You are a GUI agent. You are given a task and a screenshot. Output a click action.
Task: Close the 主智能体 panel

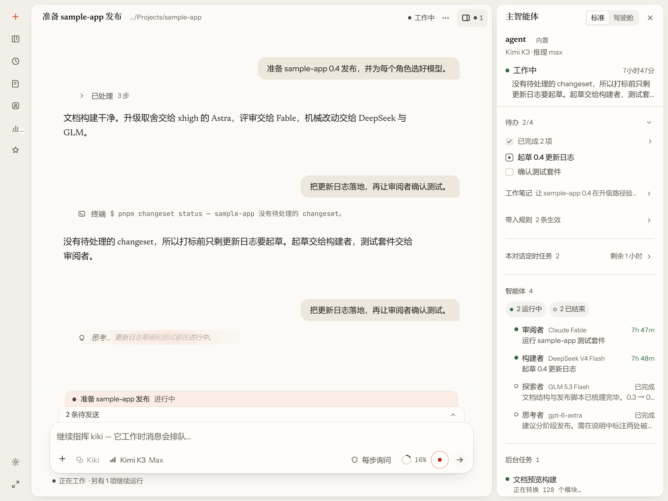pos(650,18)
